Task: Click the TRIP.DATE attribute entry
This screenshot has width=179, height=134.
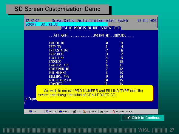Action: pyautogui.click(x=56, y=54)
